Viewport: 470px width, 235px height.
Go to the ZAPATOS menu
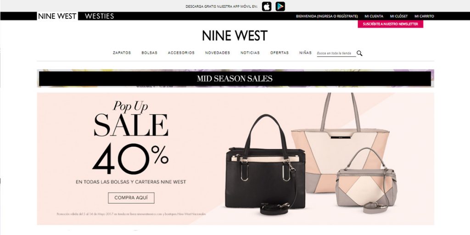pyautogui.click(x=122, y=53)
